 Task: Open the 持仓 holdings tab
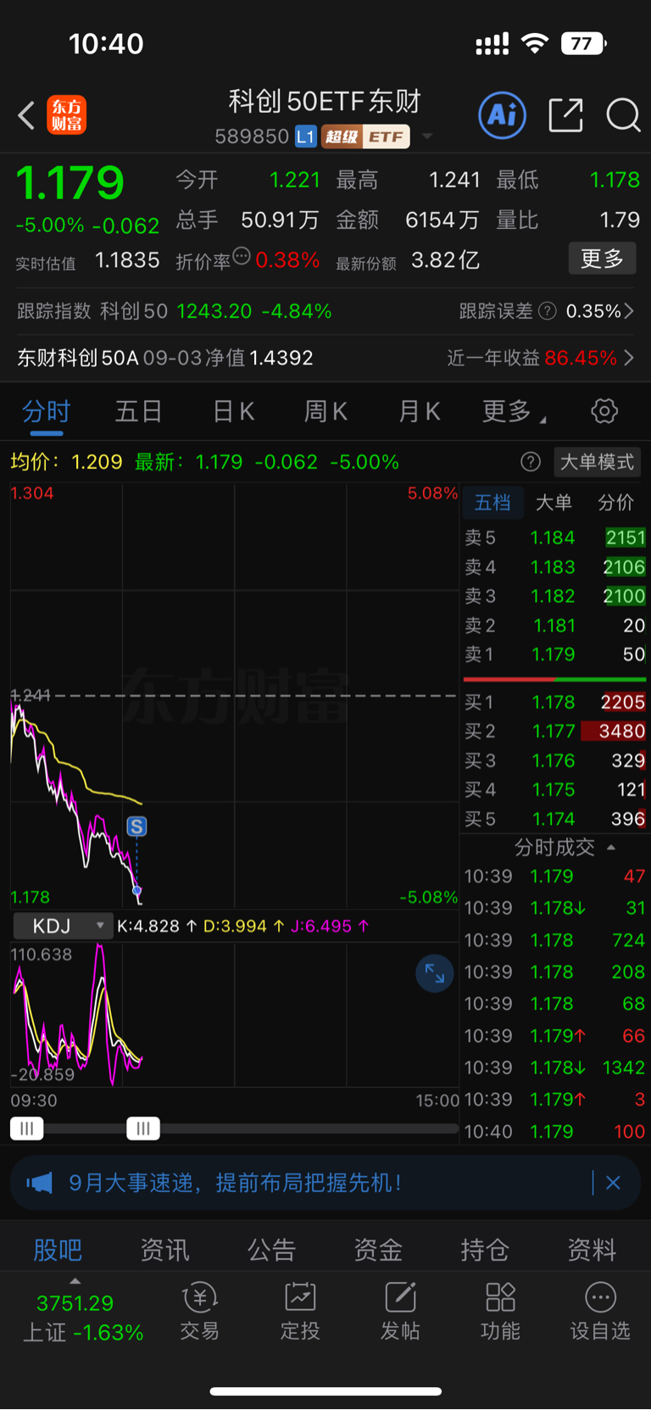click(485, 1249)
